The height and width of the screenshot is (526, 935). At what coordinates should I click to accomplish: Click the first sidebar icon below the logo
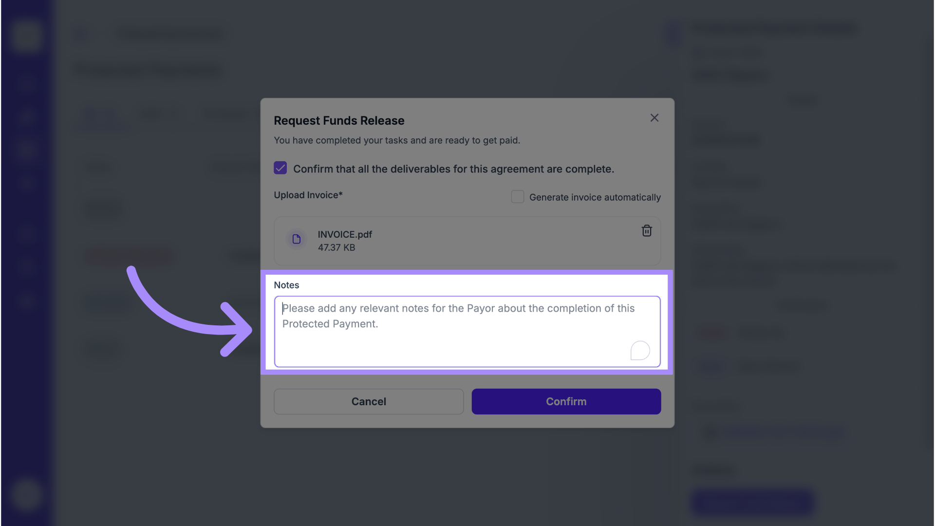pyautogui.click(x=26, y=83)
